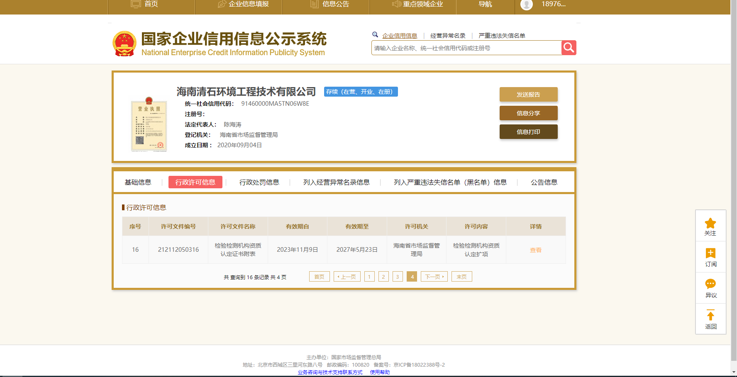Select the 公告信息 tab

click(544, 182)
